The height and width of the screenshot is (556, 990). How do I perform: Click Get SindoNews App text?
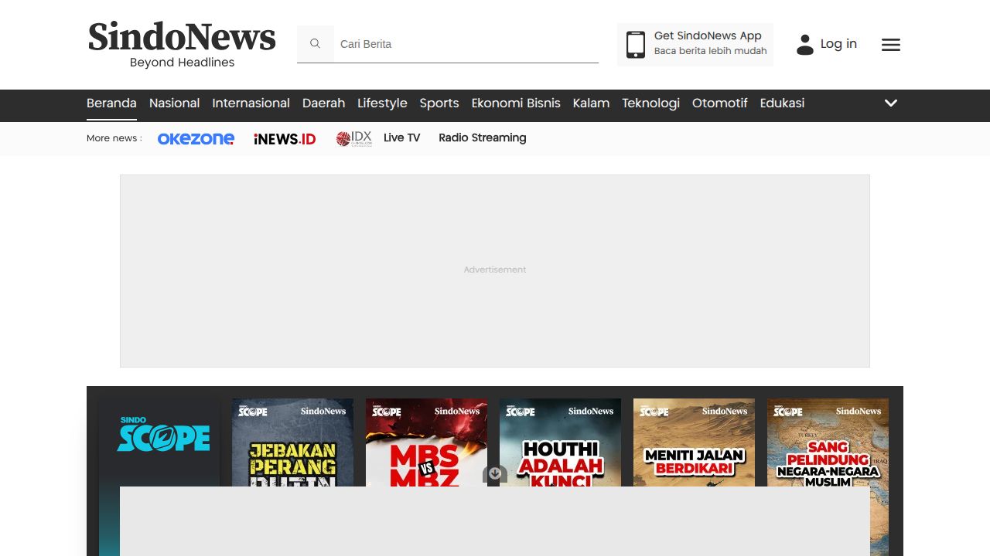click(708, 36)
